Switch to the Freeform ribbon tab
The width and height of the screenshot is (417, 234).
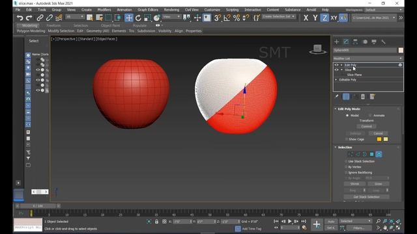coord(53,25)
